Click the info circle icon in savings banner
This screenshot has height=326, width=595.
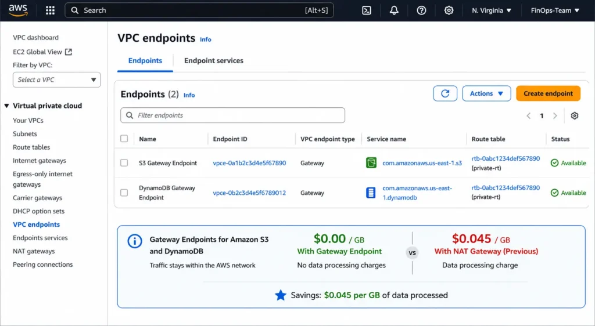[x=135, y=241]
